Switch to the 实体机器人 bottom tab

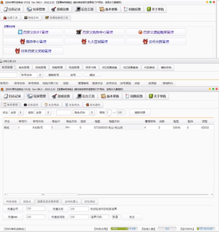pyautogui.click(x=71, y=202)
